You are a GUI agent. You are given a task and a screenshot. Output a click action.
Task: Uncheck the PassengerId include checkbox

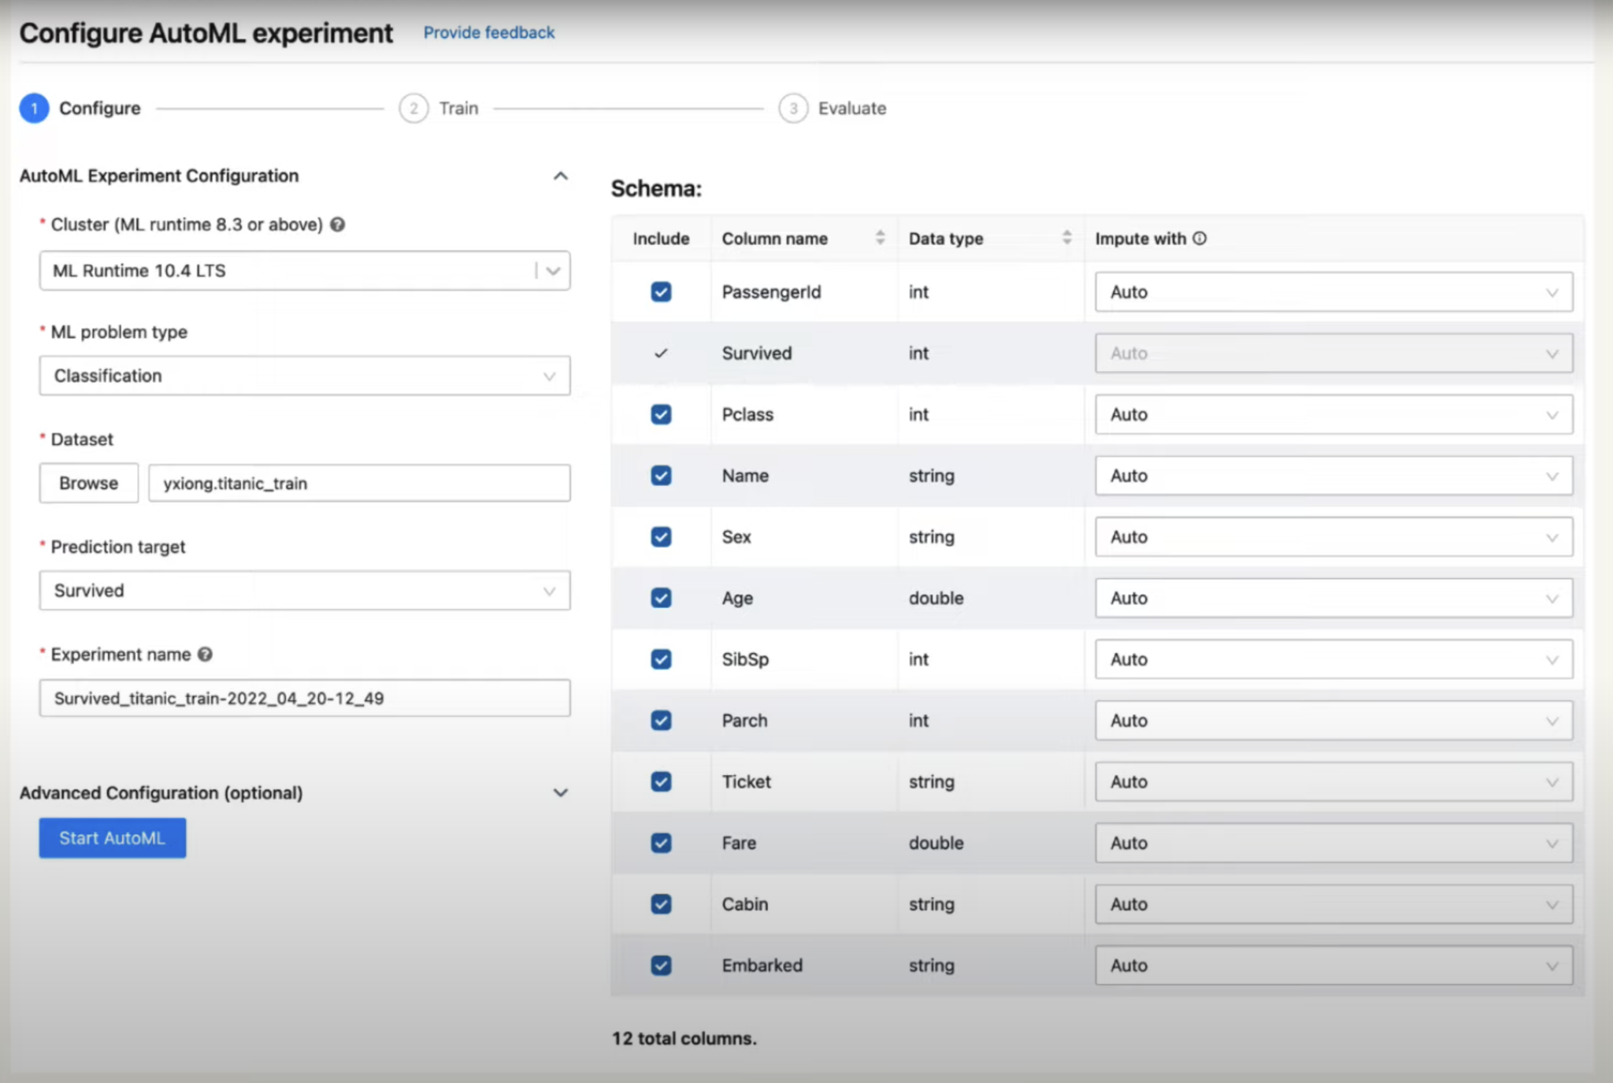(x=661, y=292)
